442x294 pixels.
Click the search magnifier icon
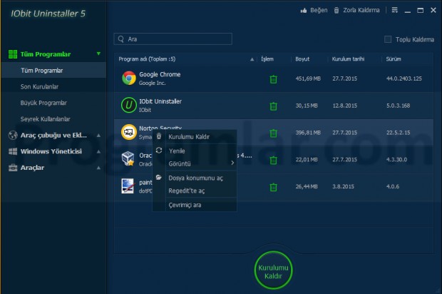[x=121, y=39]
